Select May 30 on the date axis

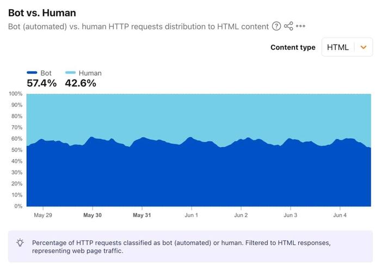pos(93,215)
